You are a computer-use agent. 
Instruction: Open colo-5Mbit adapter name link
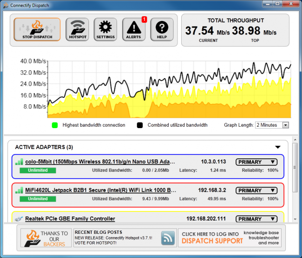pos(100,162)
